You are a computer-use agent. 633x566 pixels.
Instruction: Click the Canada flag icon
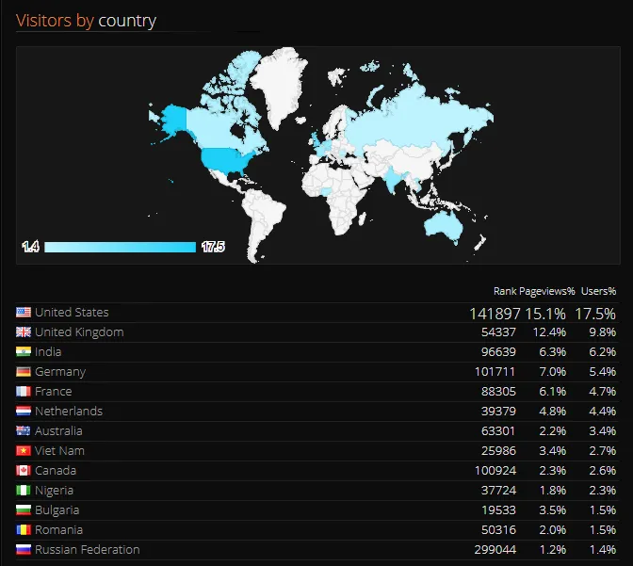[24, 470]
